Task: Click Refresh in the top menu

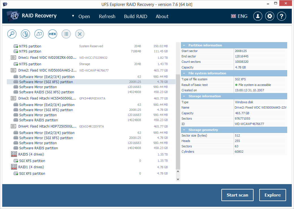Action: tap(107, 16)
